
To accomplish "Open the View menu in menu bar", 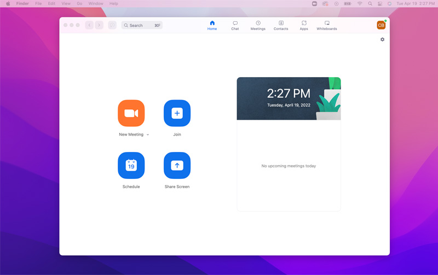I will [66, 4].
